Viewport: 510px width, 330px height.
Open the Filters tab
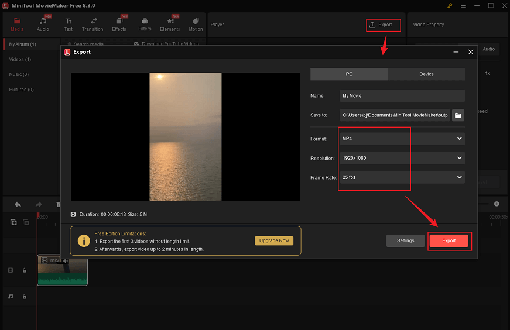click(145, 25)
